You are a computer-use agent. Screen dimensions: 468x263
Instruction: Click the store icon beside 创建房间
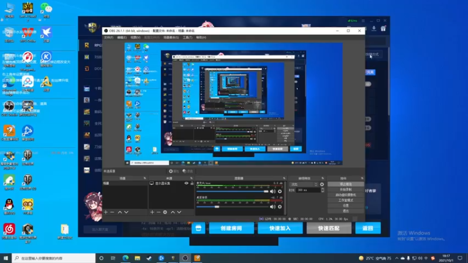coord(198,228)
